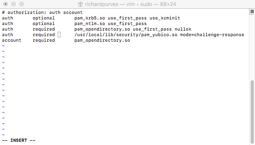Click the first tilde empty-line marker
Image resolution: width=255 pixels, height=145 pixels.
pos(3,46)
